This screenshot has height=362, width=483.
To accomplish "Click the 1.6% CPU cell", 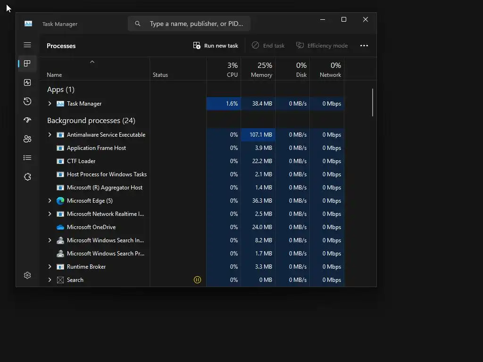I will tap(224, 104).
